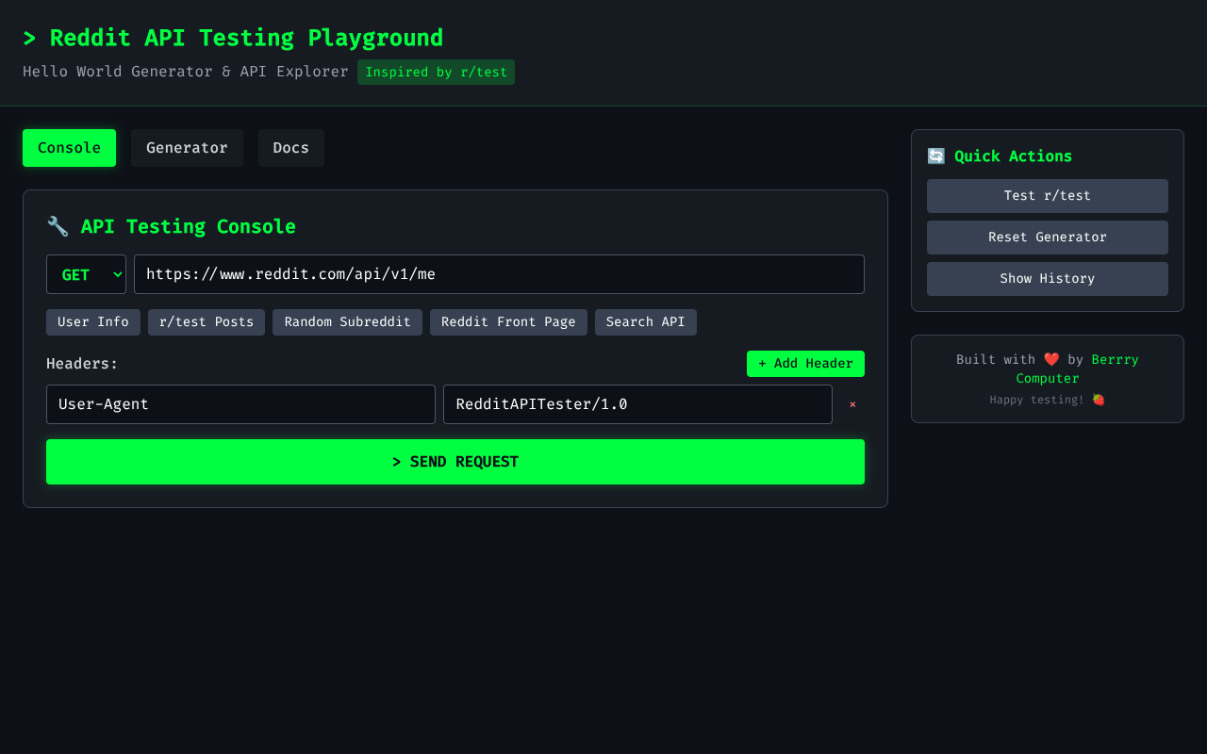1207x754 pixels.
Task: Show the request history
Action: coord(1047,278)
